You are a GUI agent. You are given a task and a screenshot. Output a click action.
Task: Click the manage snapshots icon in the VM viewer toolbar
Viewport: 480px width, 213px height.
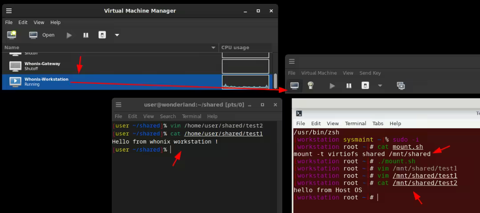point(401,86)
